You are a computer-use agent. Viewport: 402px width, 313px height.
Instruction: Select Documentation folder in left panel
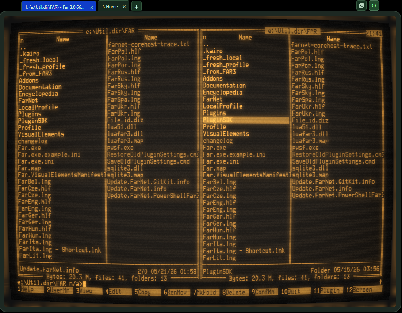(x=40, y=87)
